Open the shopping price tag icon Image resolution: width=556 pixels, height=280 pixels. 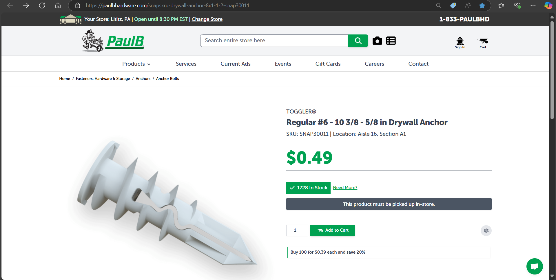(x=453, y=6)
